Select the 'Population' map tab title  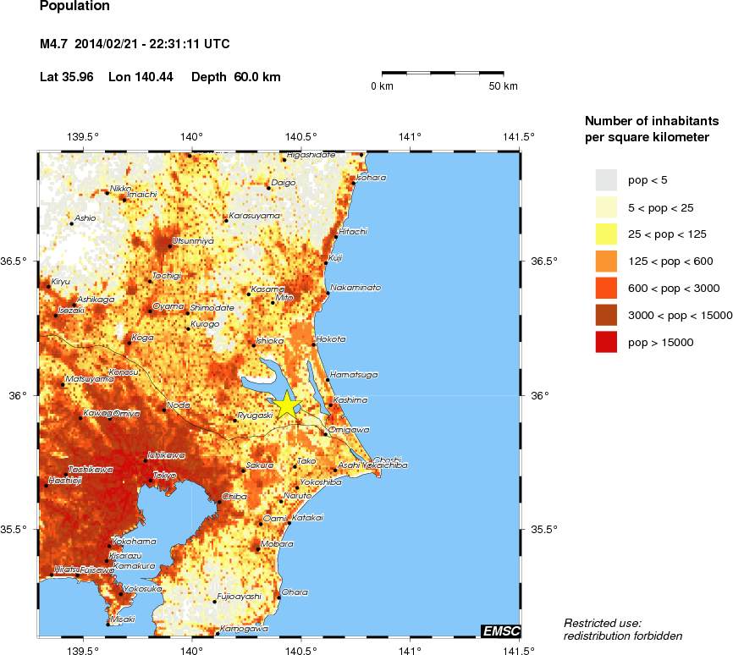click(x=74, y=7)
